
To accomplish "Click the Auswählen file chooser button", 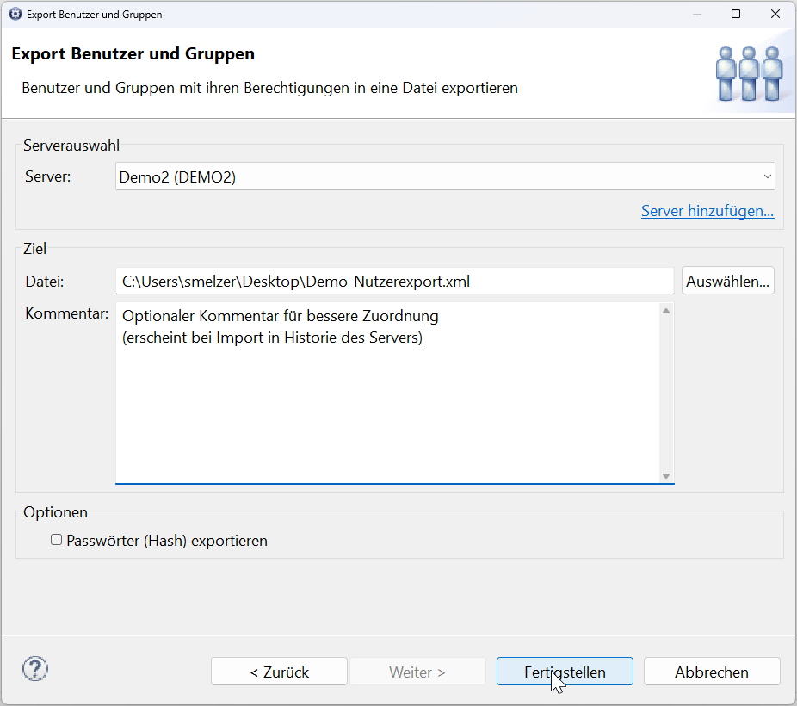I will [728, 281].
